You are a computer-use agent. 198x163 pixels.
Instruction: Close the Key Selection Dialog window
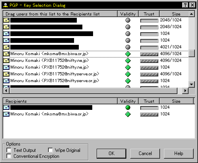pyautogui.click(x=192, y=5)
